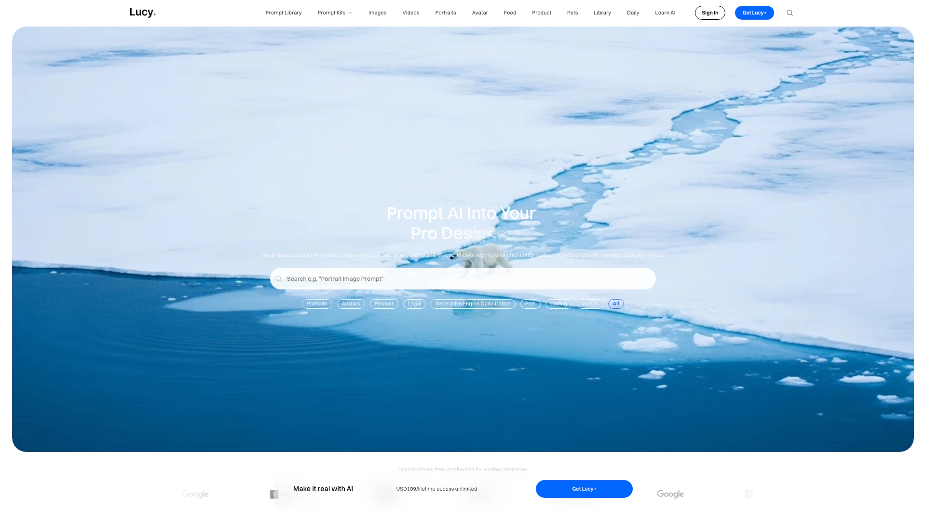
Task: Click the Google logo on the right
Action: point(670,494)
